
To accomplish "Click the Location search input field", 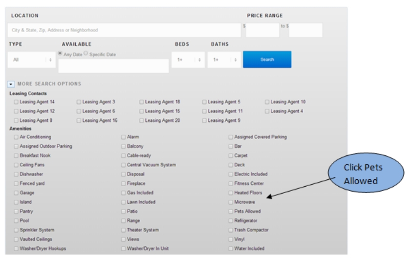I will point(124,30).
